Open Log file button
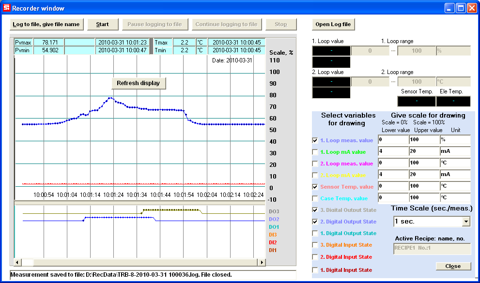The image size is (480, 283). click(x=333, y=25)
